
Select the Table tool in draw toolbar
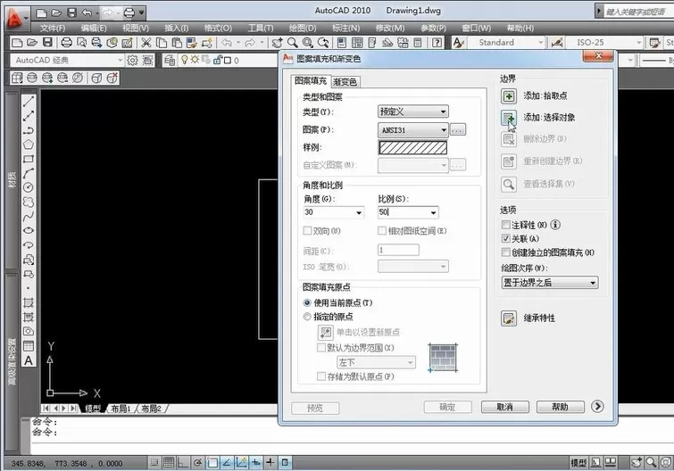point(29,346)
